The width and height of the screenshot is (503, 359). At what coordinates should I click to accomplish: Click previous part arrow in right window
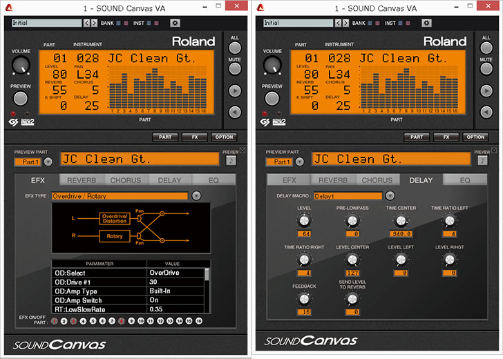coord(486,112)
